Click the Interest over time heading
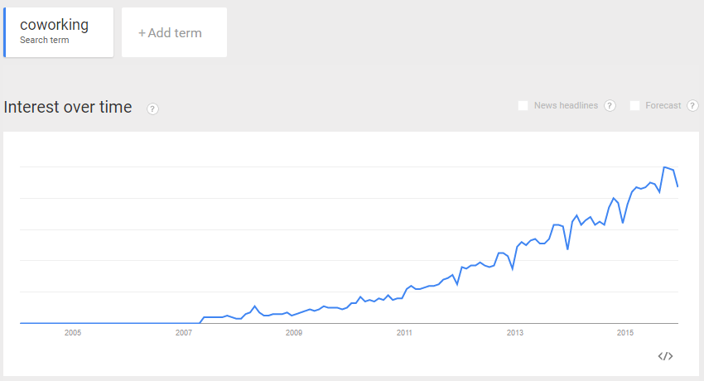 pyautogui.click(x=68, y=107)
